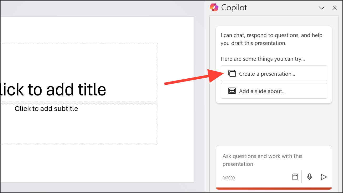
Task: Close the Copilot pane
Action: click(335, 8)
